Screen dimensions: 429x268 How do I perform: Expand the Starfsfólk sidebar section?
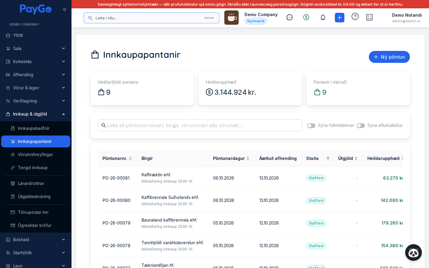point(36,253)
